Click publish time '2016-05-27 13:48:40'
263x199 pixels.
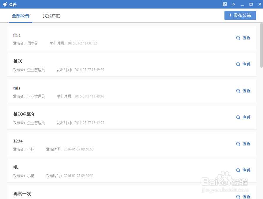coord(89,96)
